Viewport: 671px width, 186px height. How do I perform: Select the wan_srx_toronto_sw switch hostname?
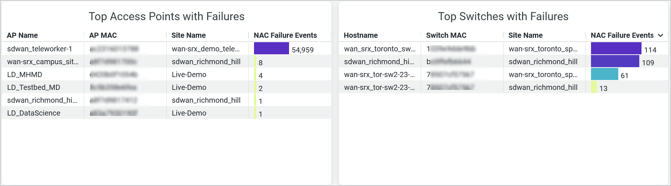(x=380, y=49)
